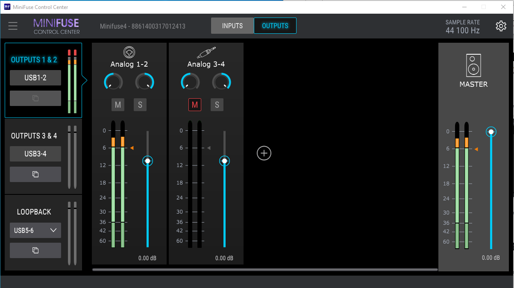Click the Analog 1-2 right pan knob
Screen dimensions: 514x288
[x=145, y=81]
